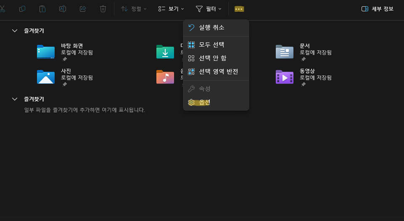Click the Delete trash can icon
This screenshot has height=221, width=404.
(103, 9)
